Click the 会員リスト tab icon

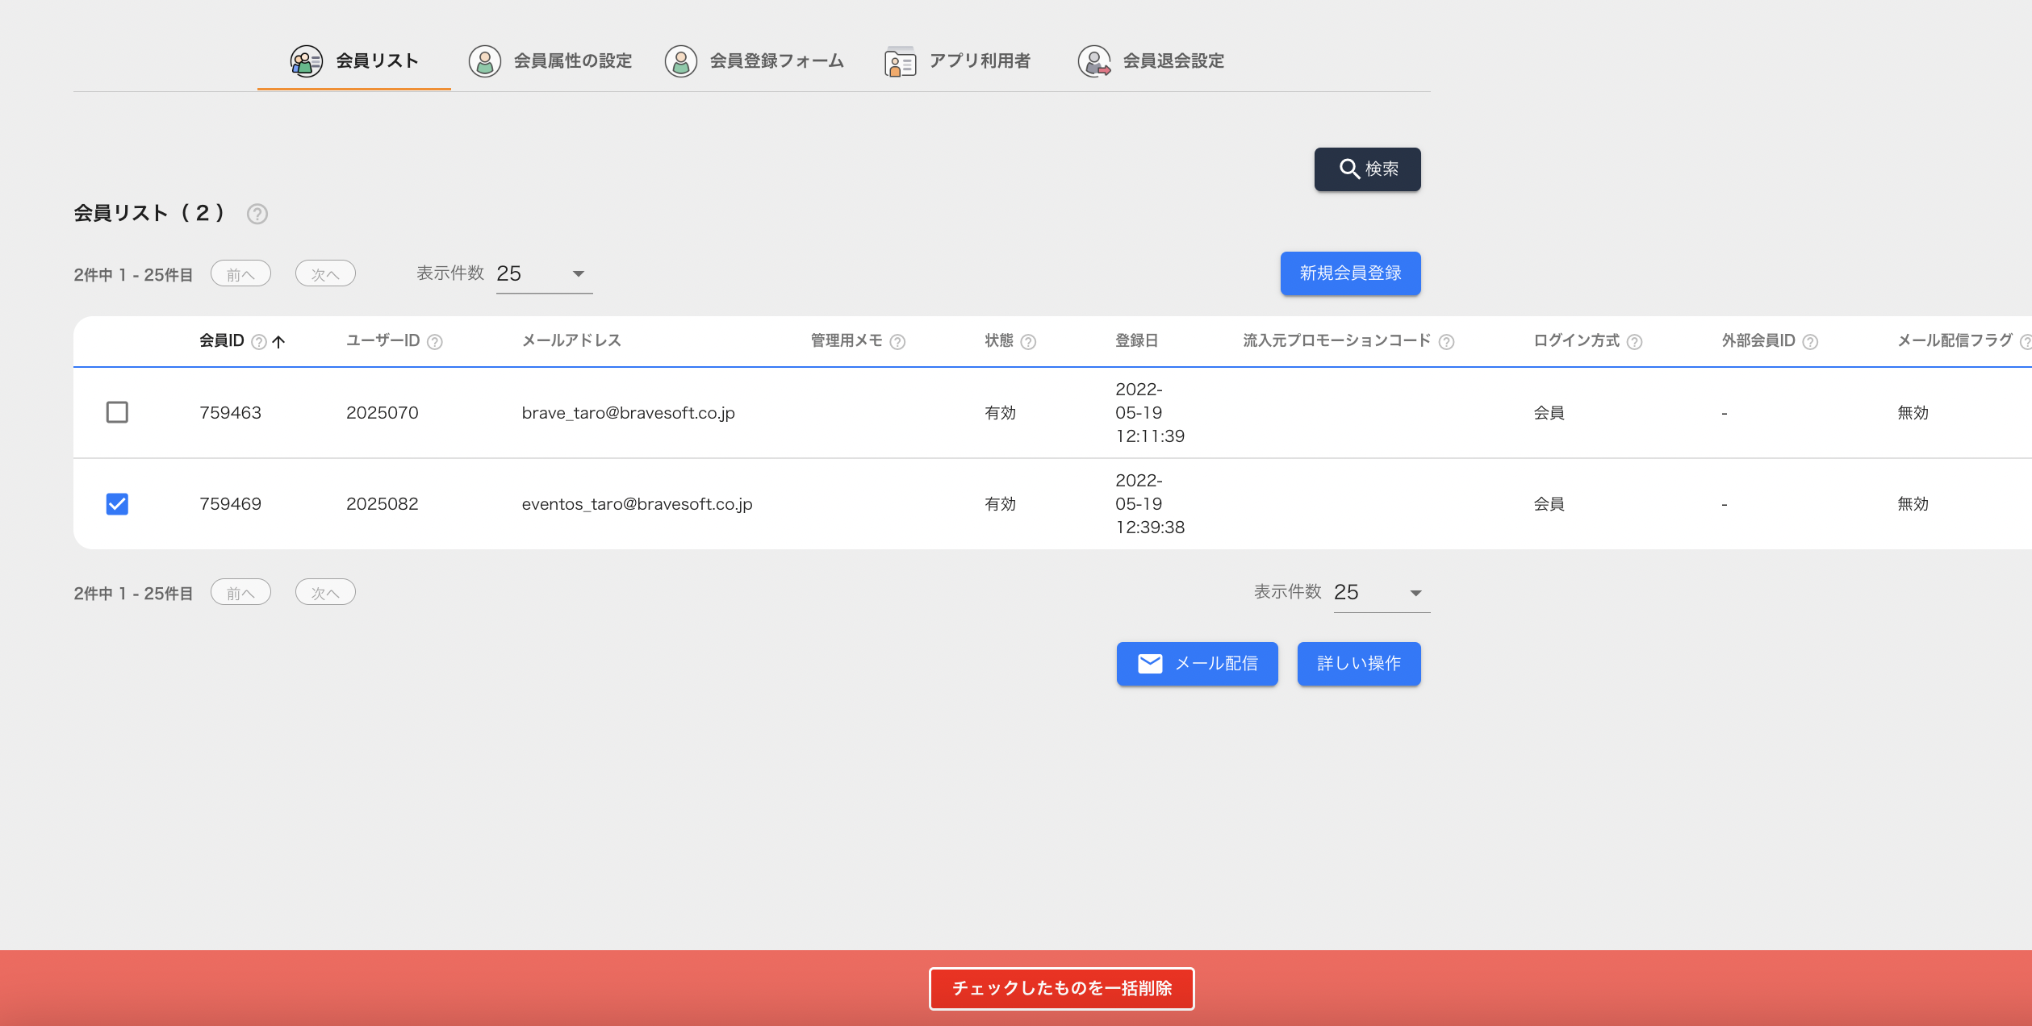[307, 61]
